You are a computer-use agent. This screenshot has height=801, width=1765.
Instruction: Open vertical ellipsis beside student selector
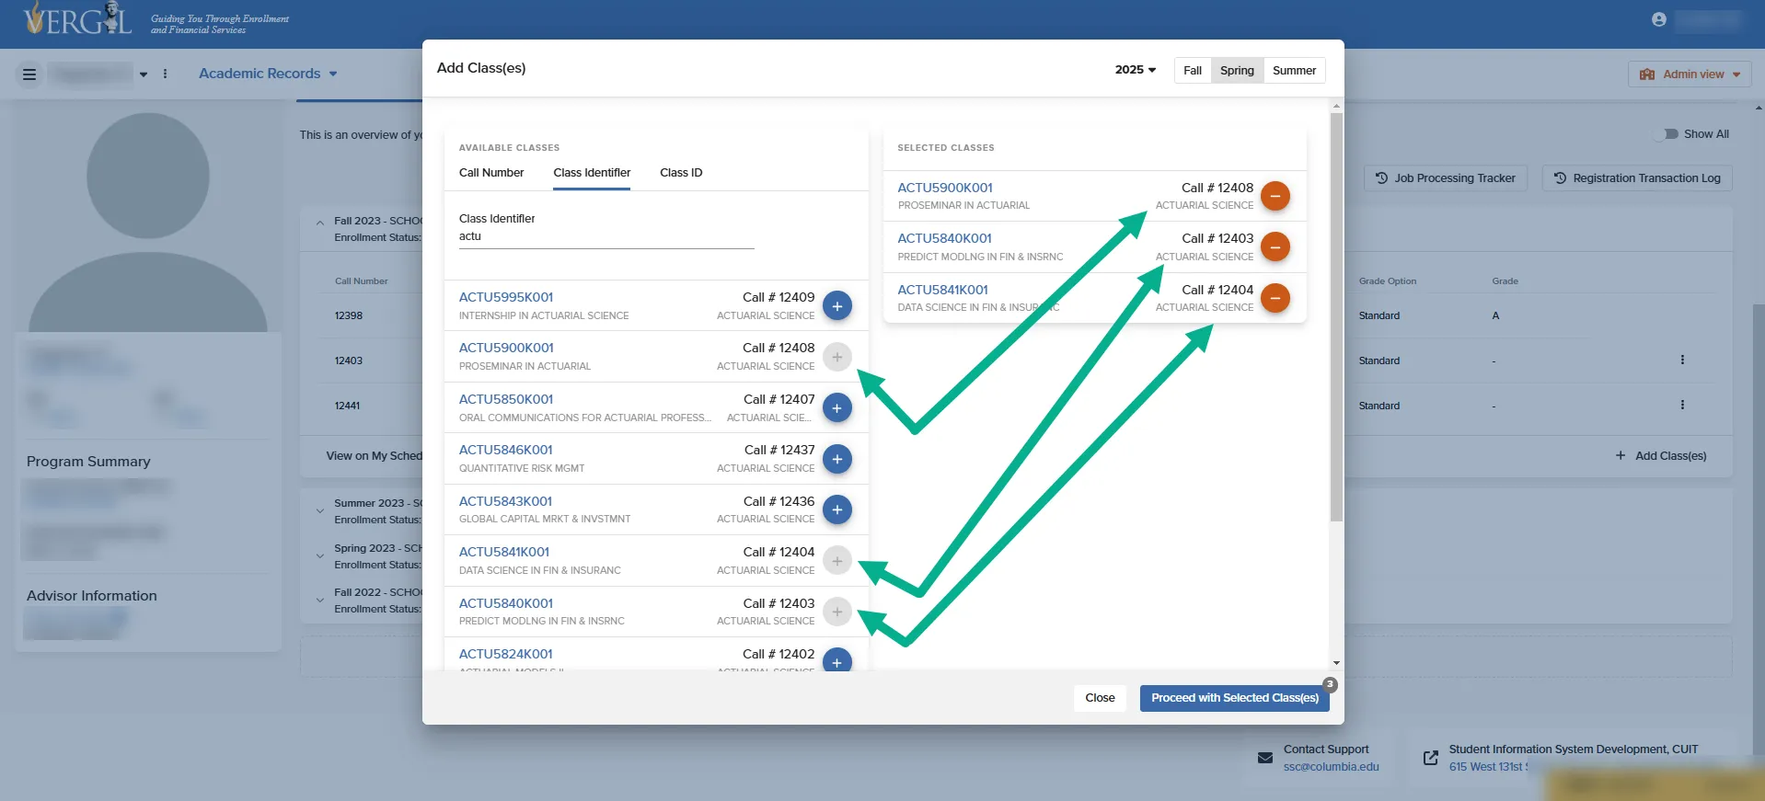pos(166,74)
